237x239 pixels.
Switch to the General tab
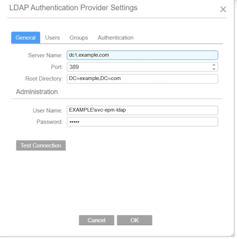26,38
